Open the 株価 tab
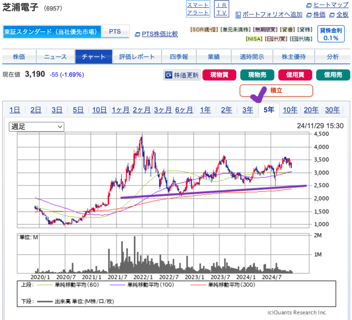The height and width of the screenshot is (320, 352). pos(19,57)
